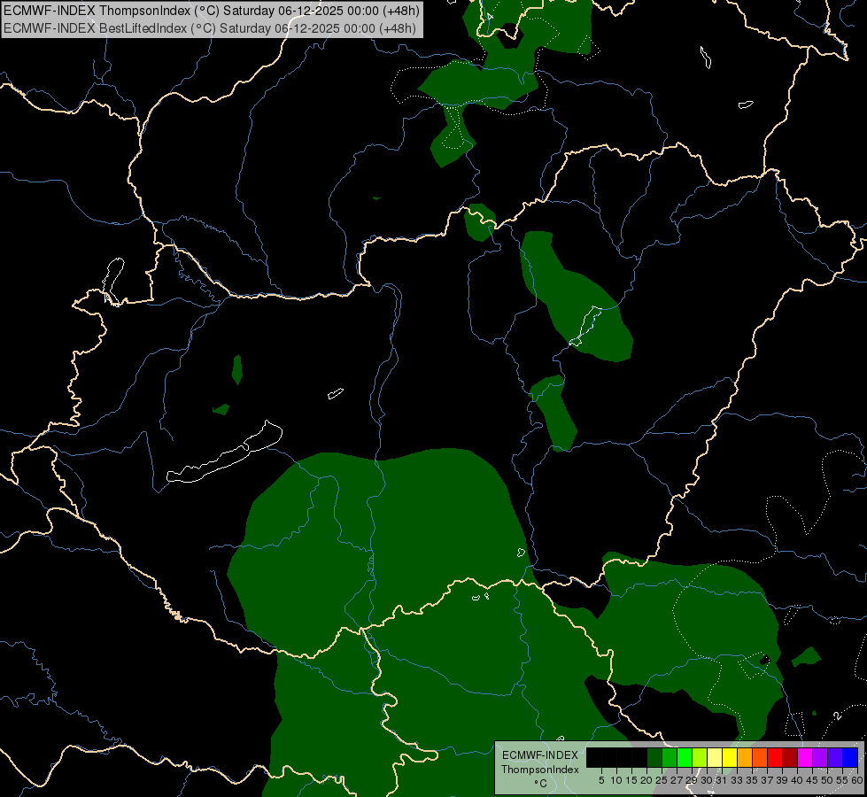Click the legend tick label '25'
The width and height of the screenshot is (867, 797).
coord(662,780)
